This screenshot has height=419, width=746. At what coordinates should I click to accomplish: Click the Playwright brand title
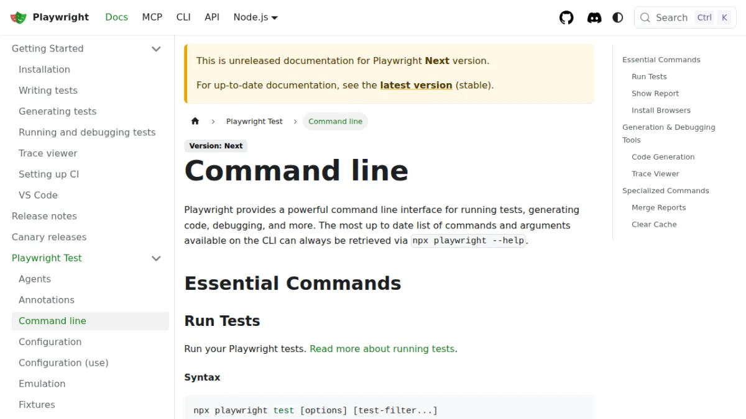tap(61, 17)
